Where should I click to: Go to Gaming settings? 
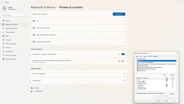pyautogui.click(x=8, y=48)
